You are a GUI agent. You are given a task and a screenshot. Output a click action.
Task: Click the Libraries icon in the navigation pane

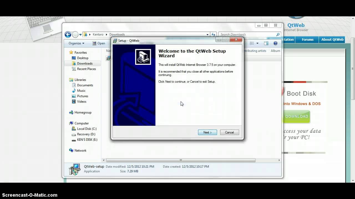coord(71,80)
